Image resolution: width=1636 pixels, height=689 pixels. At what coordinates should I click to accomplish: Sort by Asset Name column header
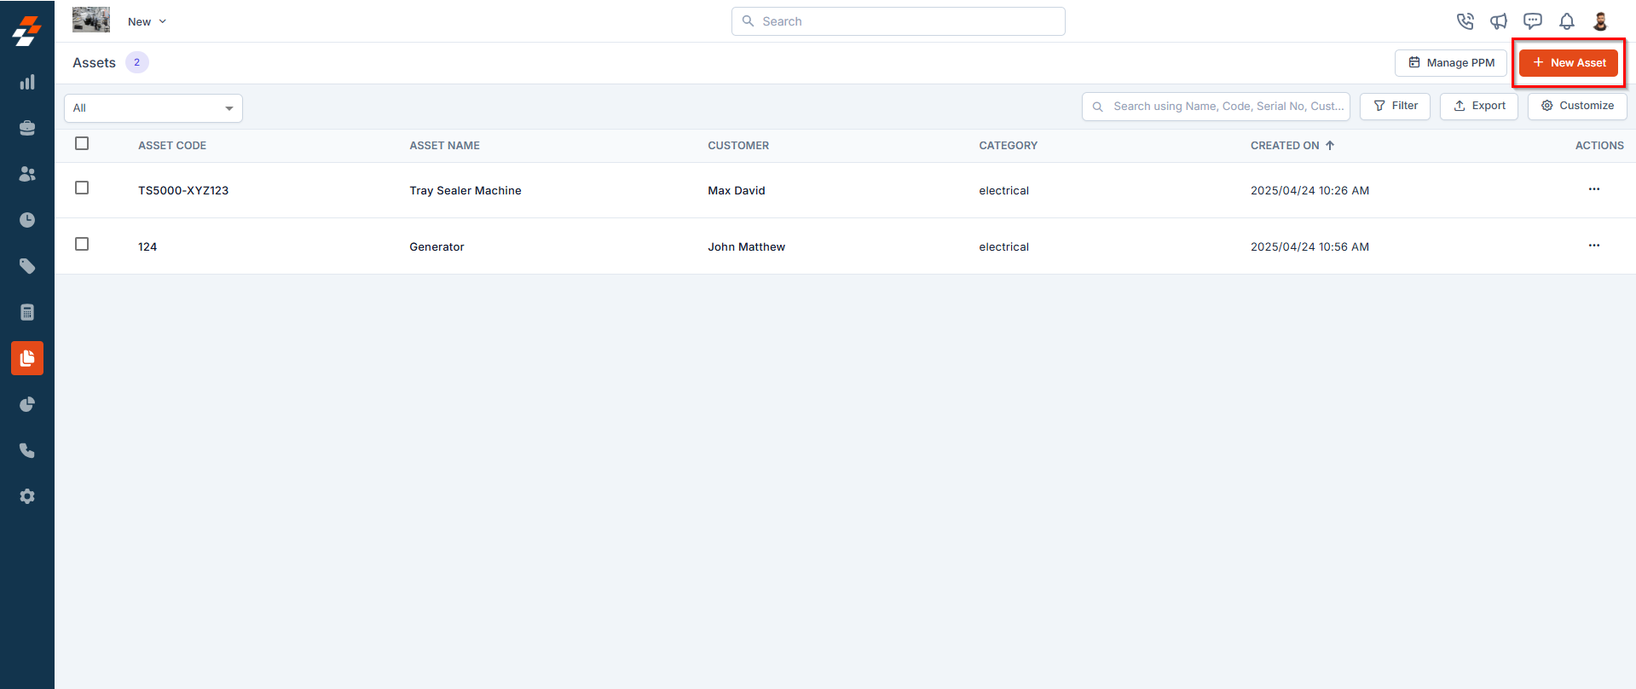point(444,146)
